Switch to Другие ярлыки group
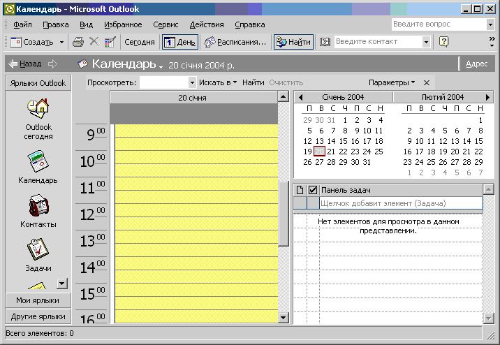The height and width of the screenshot is (345, 500). point(38,316)
